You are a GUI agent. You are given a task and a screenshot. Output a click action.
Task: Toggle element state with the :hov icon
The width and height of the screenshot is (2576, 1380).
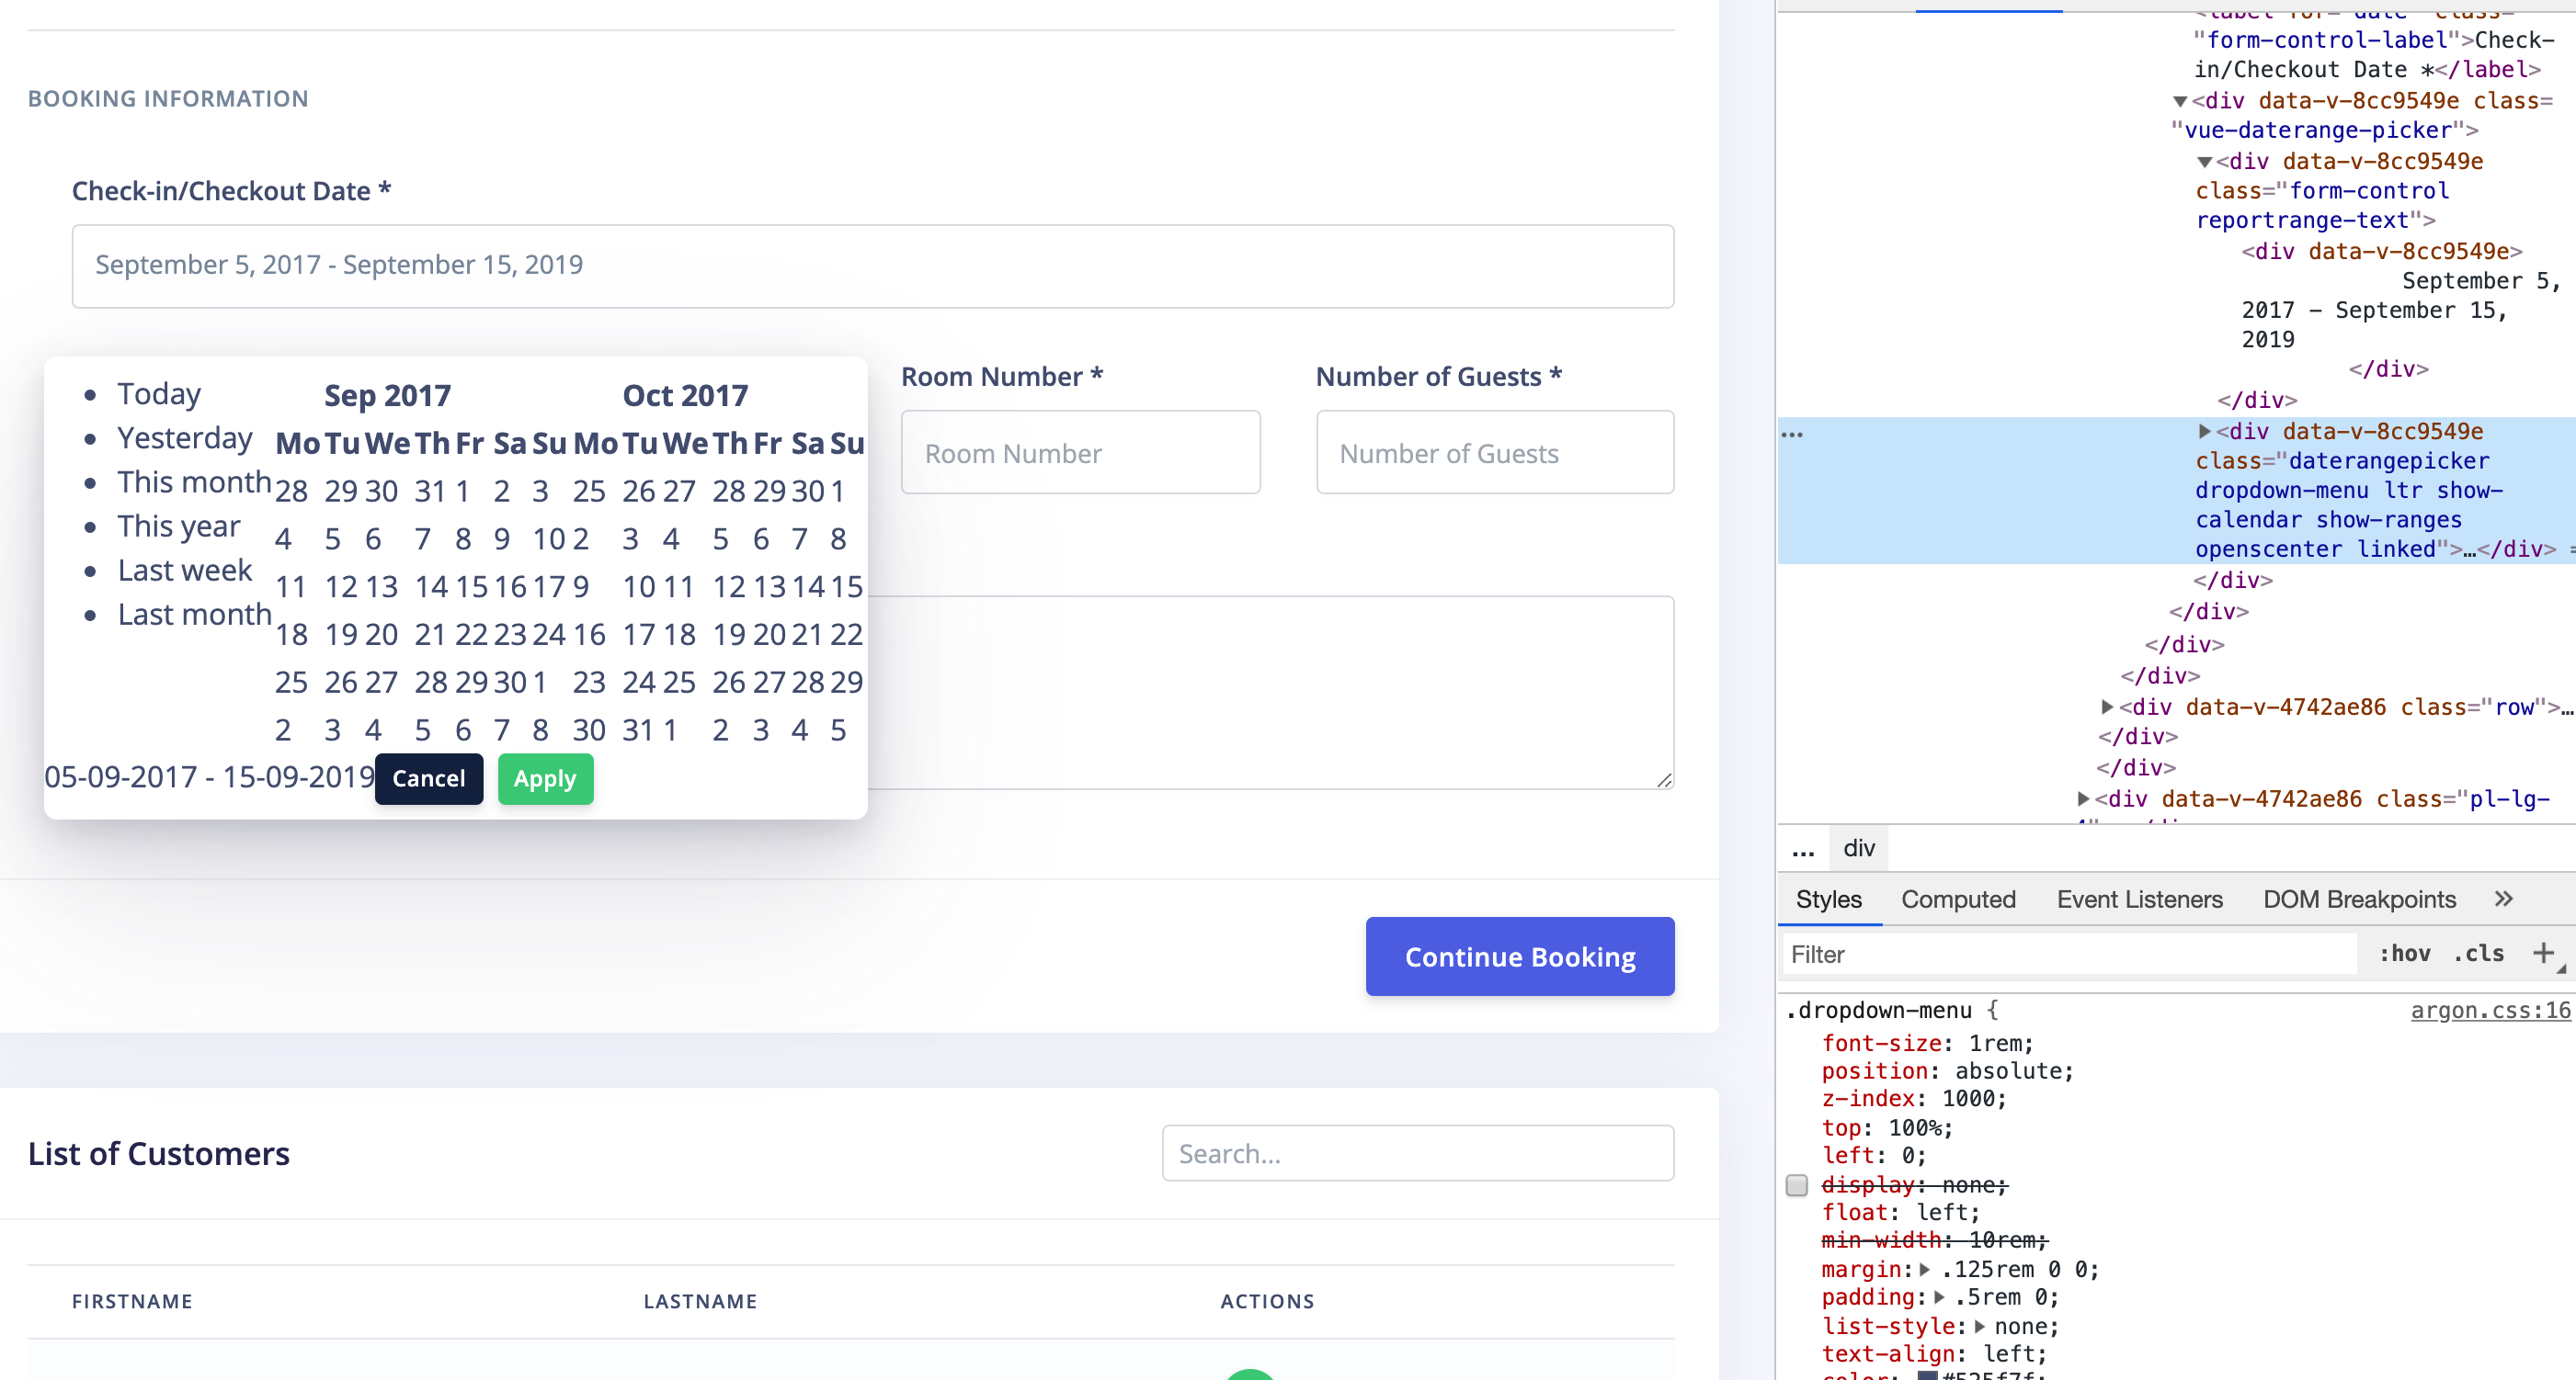(x=2406, y=954)
